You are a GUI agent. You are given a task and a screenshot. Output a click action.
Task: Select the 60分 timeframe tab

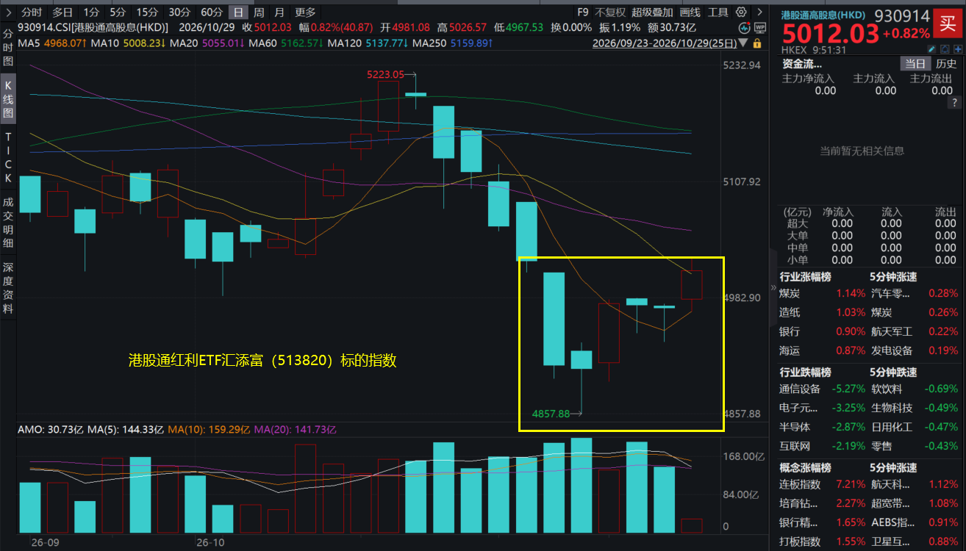212,12
